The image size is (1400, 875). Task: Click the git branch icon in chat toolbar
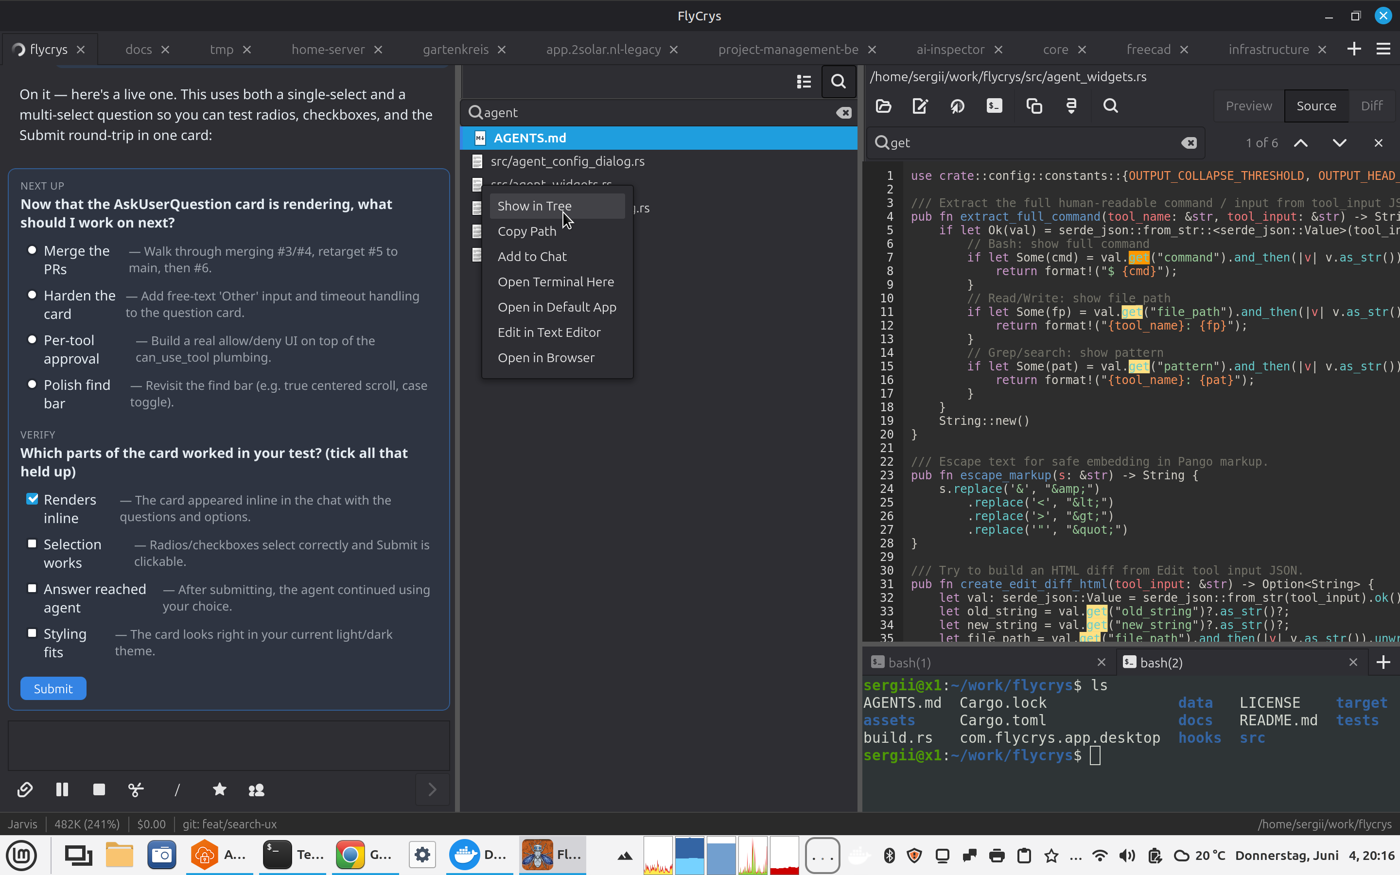click(136, 789)
